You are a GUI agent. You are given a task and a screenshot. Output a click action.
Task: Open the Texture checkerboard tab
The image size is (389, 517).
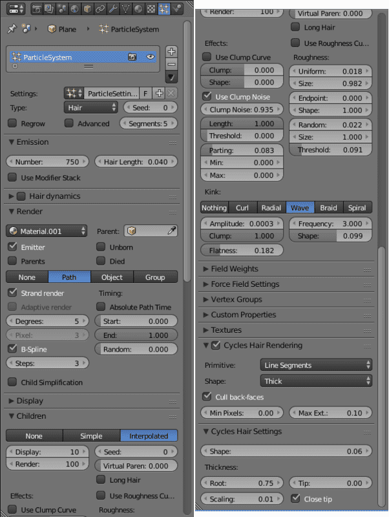[x=149, y=9]
